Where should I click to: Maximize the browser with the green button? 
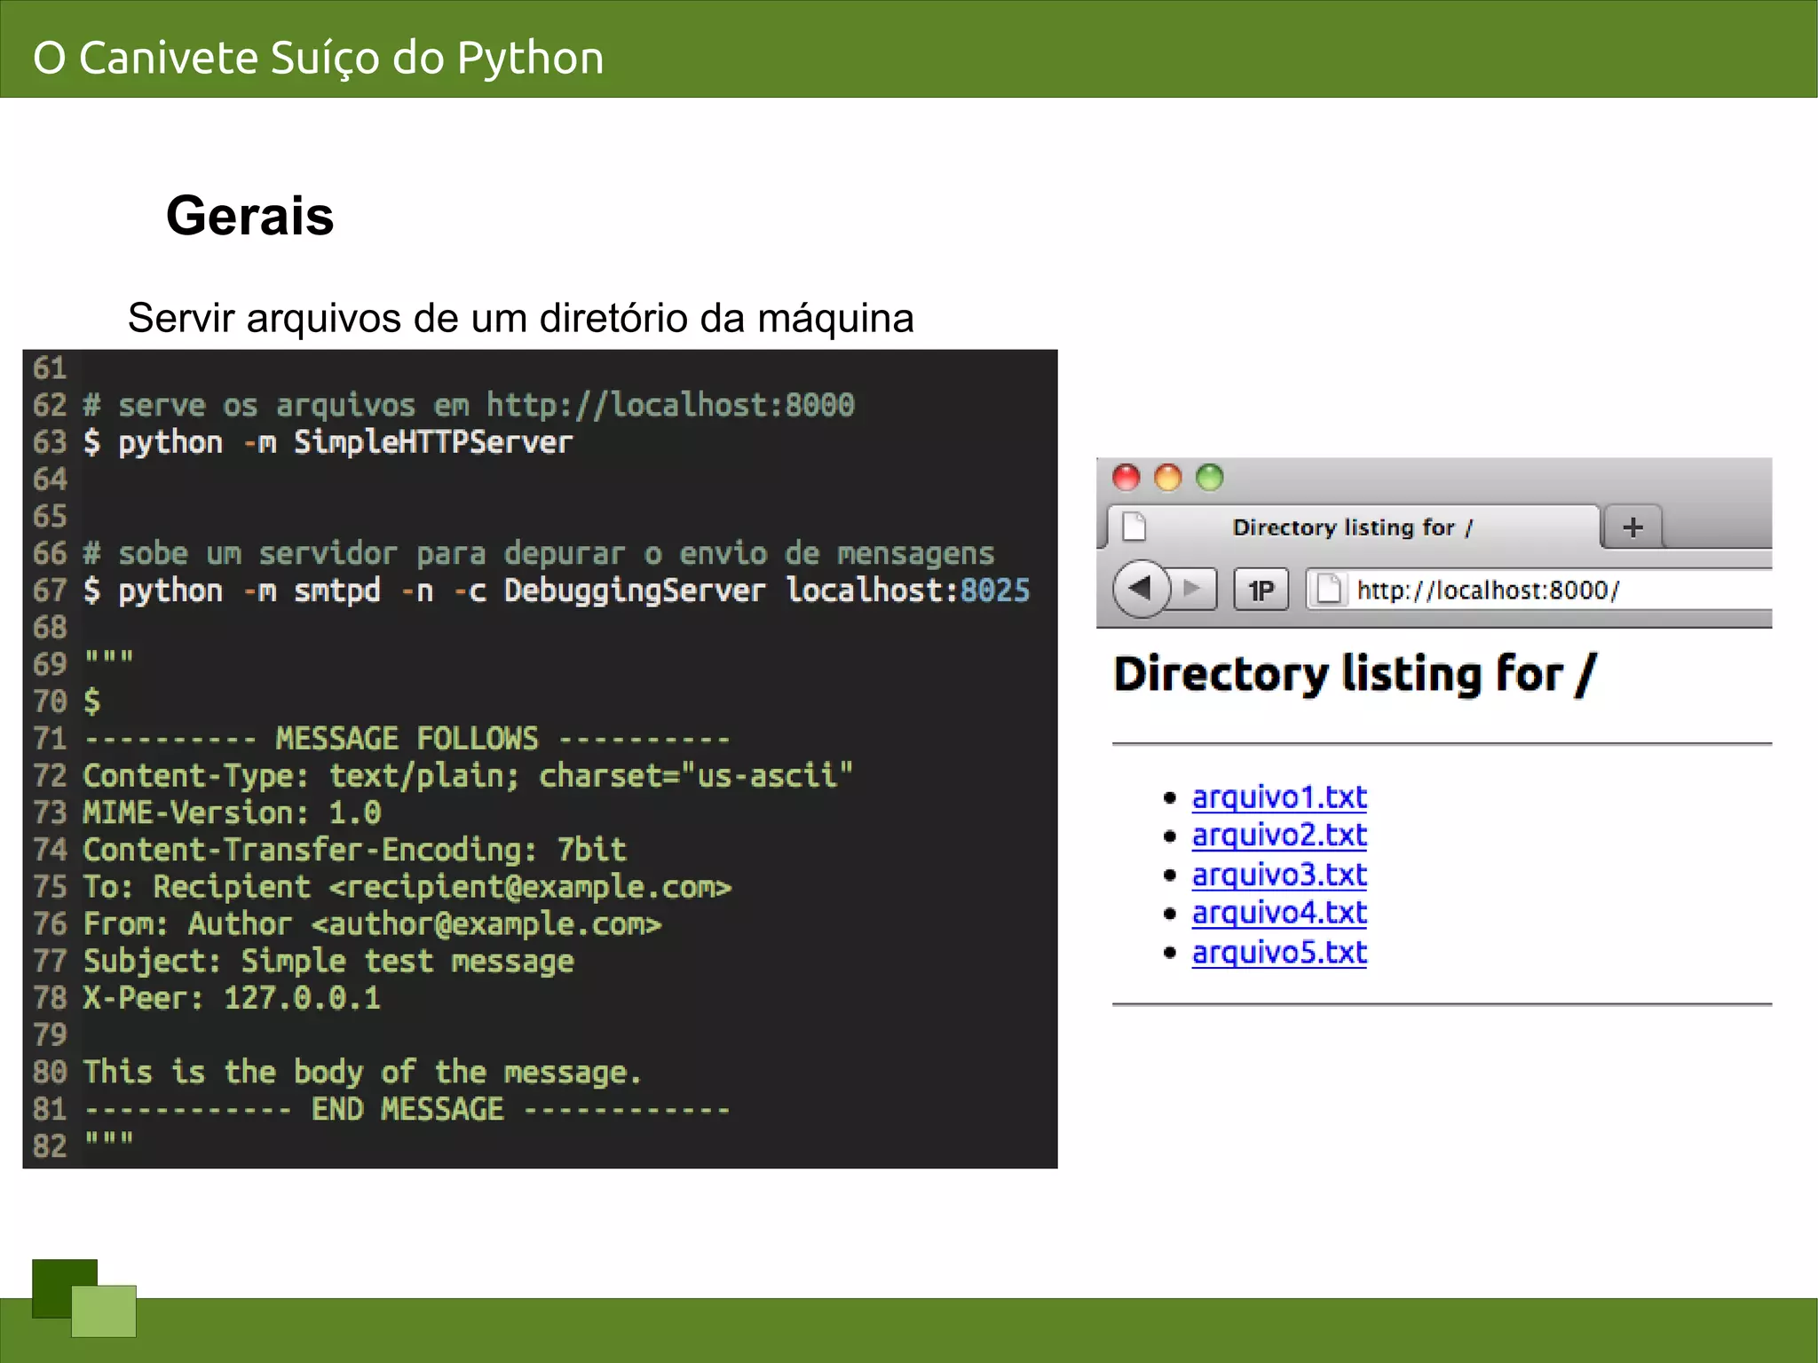(1209, 478)
